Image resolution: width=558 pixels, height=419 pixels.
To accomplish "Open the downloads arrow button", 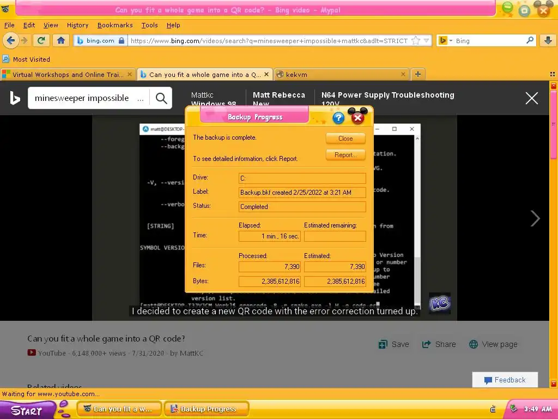I will coord(548,40).
